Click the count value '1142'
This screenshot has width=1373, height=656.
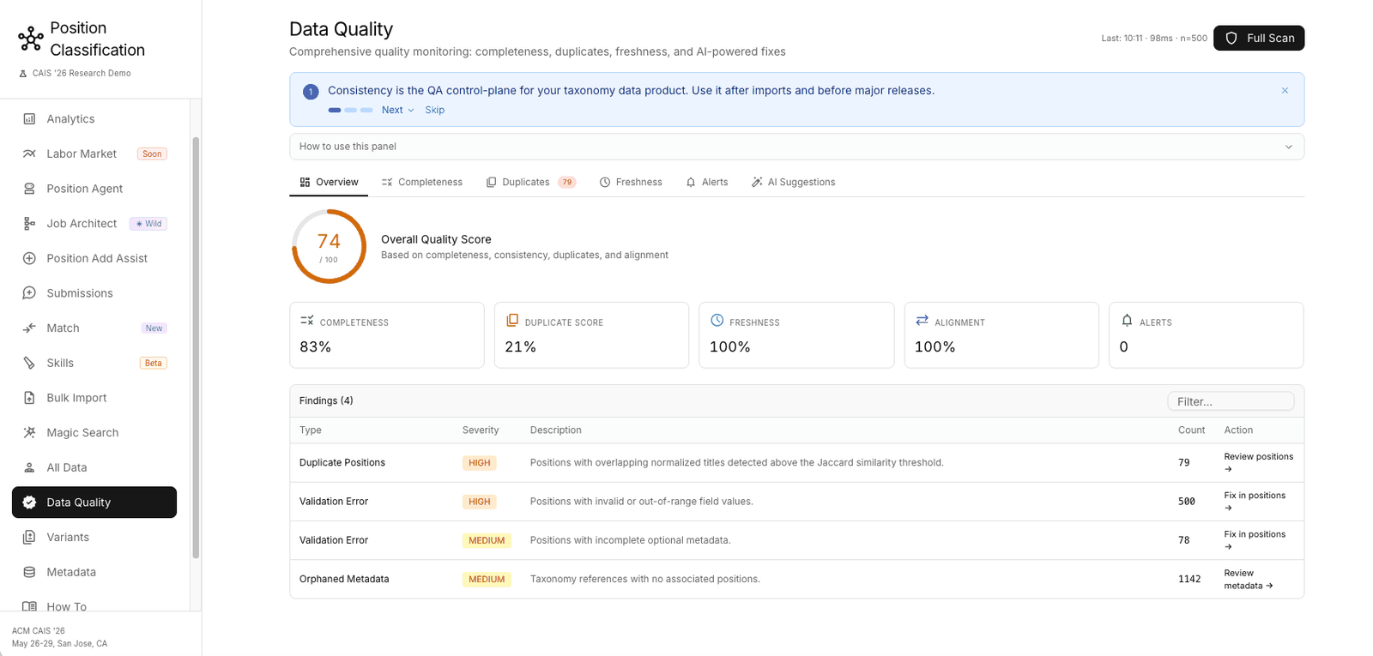tap(1189, 580)
